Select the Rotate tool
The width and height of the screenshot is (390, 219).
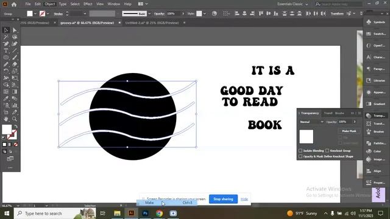pyautogui.click(x=6, y=71)
